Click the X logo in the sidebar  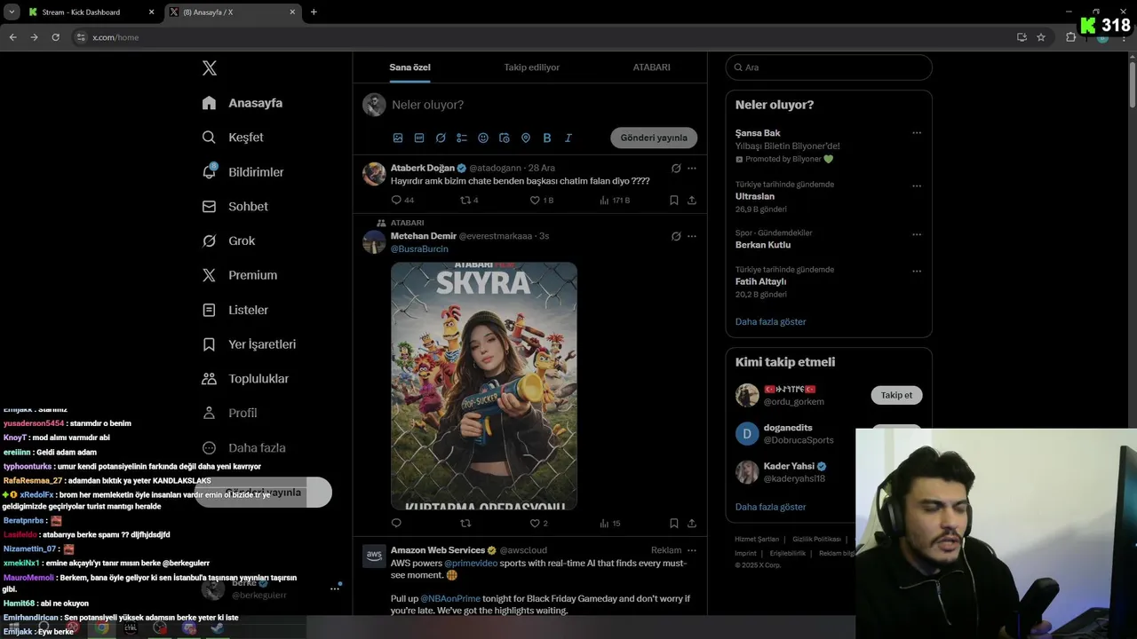(210, 68)
